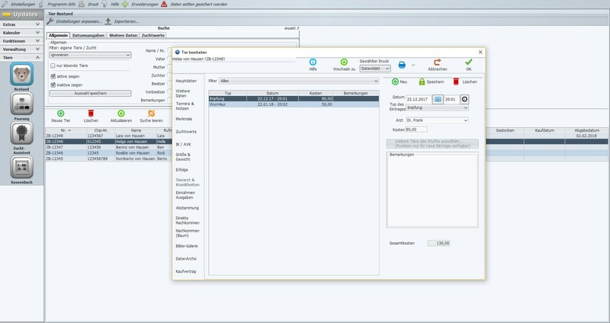This screenshot has height=323, width=610.
Task: Click the Abbrechen arrow icon
Action: (x=437, y=62)
